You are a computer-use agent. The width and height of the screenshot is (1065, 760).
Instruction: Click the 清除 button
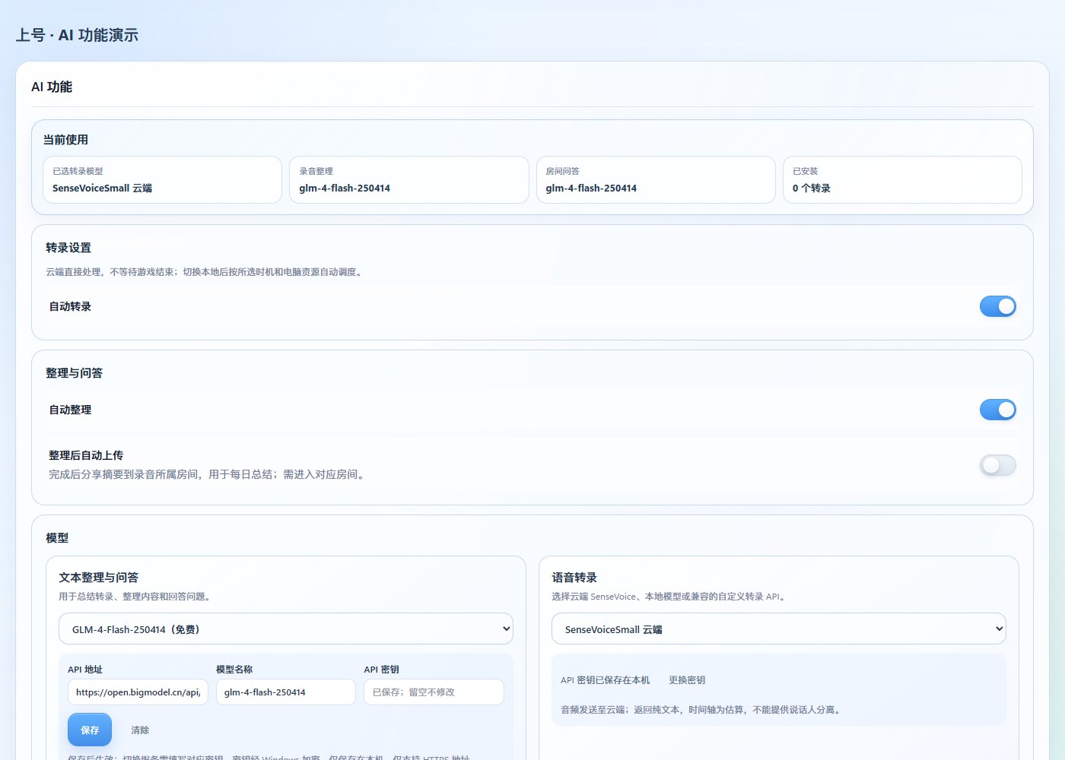tap(140, 730)
